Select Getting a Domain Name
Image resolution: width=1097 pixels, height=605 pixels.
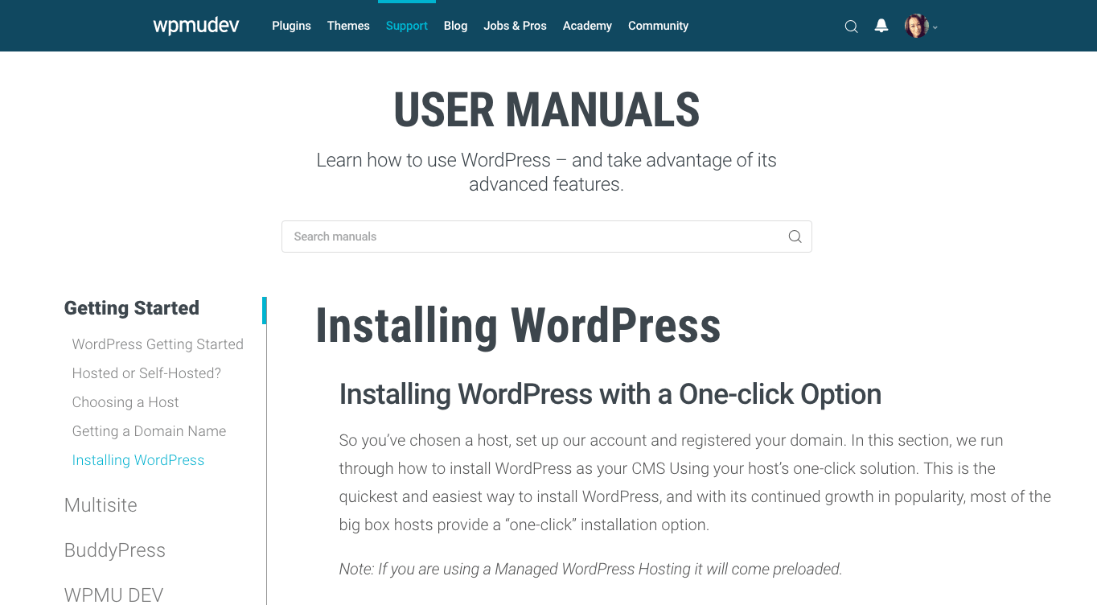point(149,430)
